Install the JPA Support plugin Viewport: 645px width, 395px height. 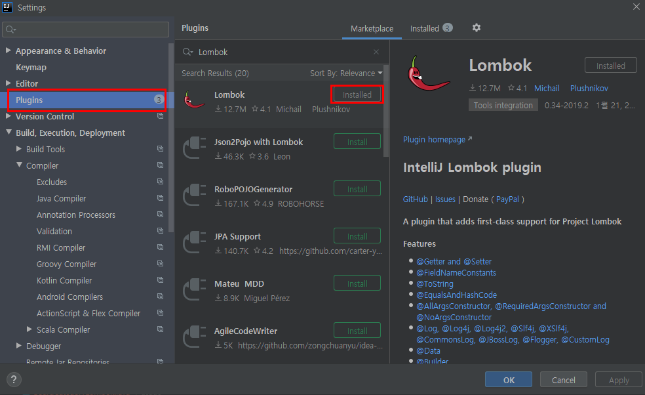point(357,236)
